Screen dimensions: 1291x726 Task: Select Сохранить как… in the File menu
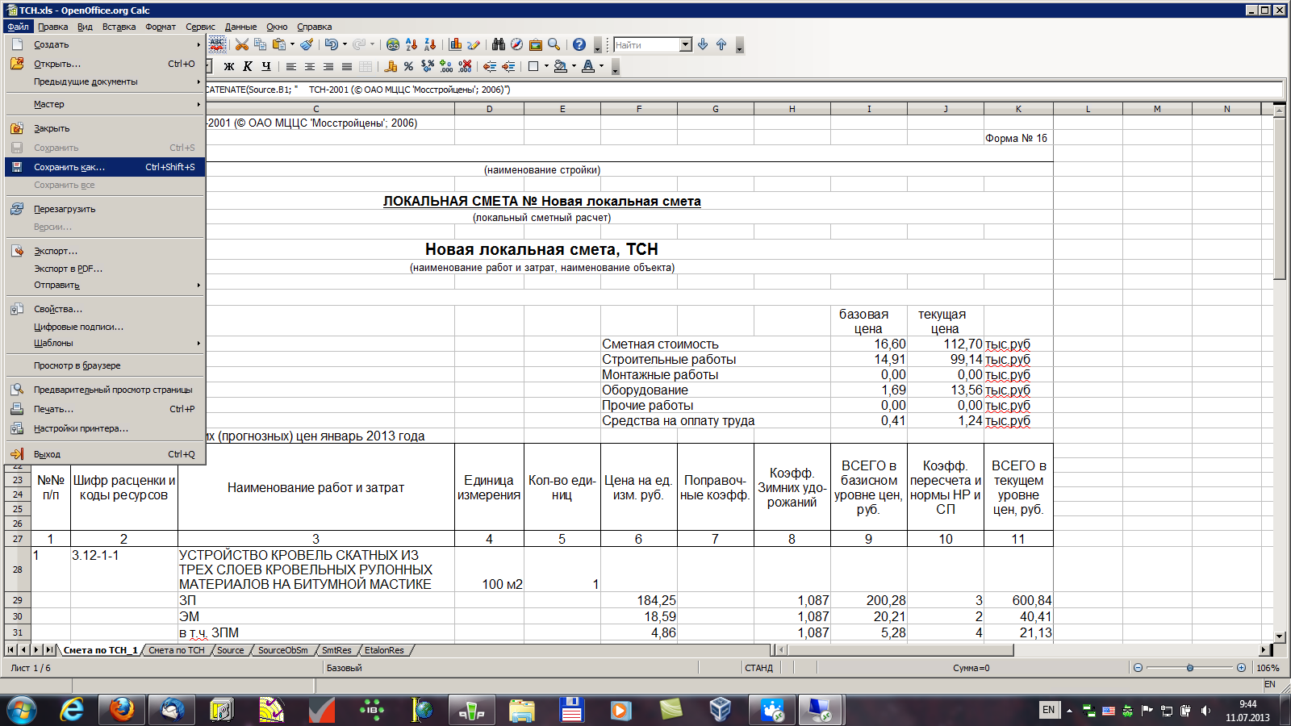click(105, 167)
